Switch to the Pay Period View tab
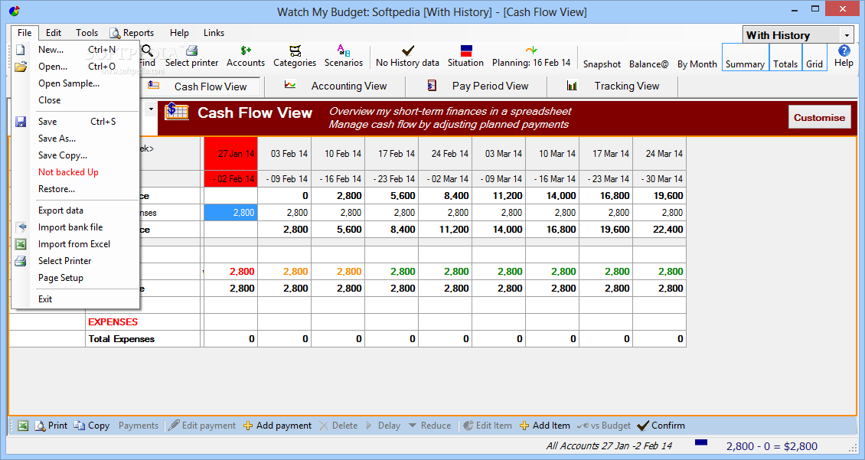 coord(477,86)
